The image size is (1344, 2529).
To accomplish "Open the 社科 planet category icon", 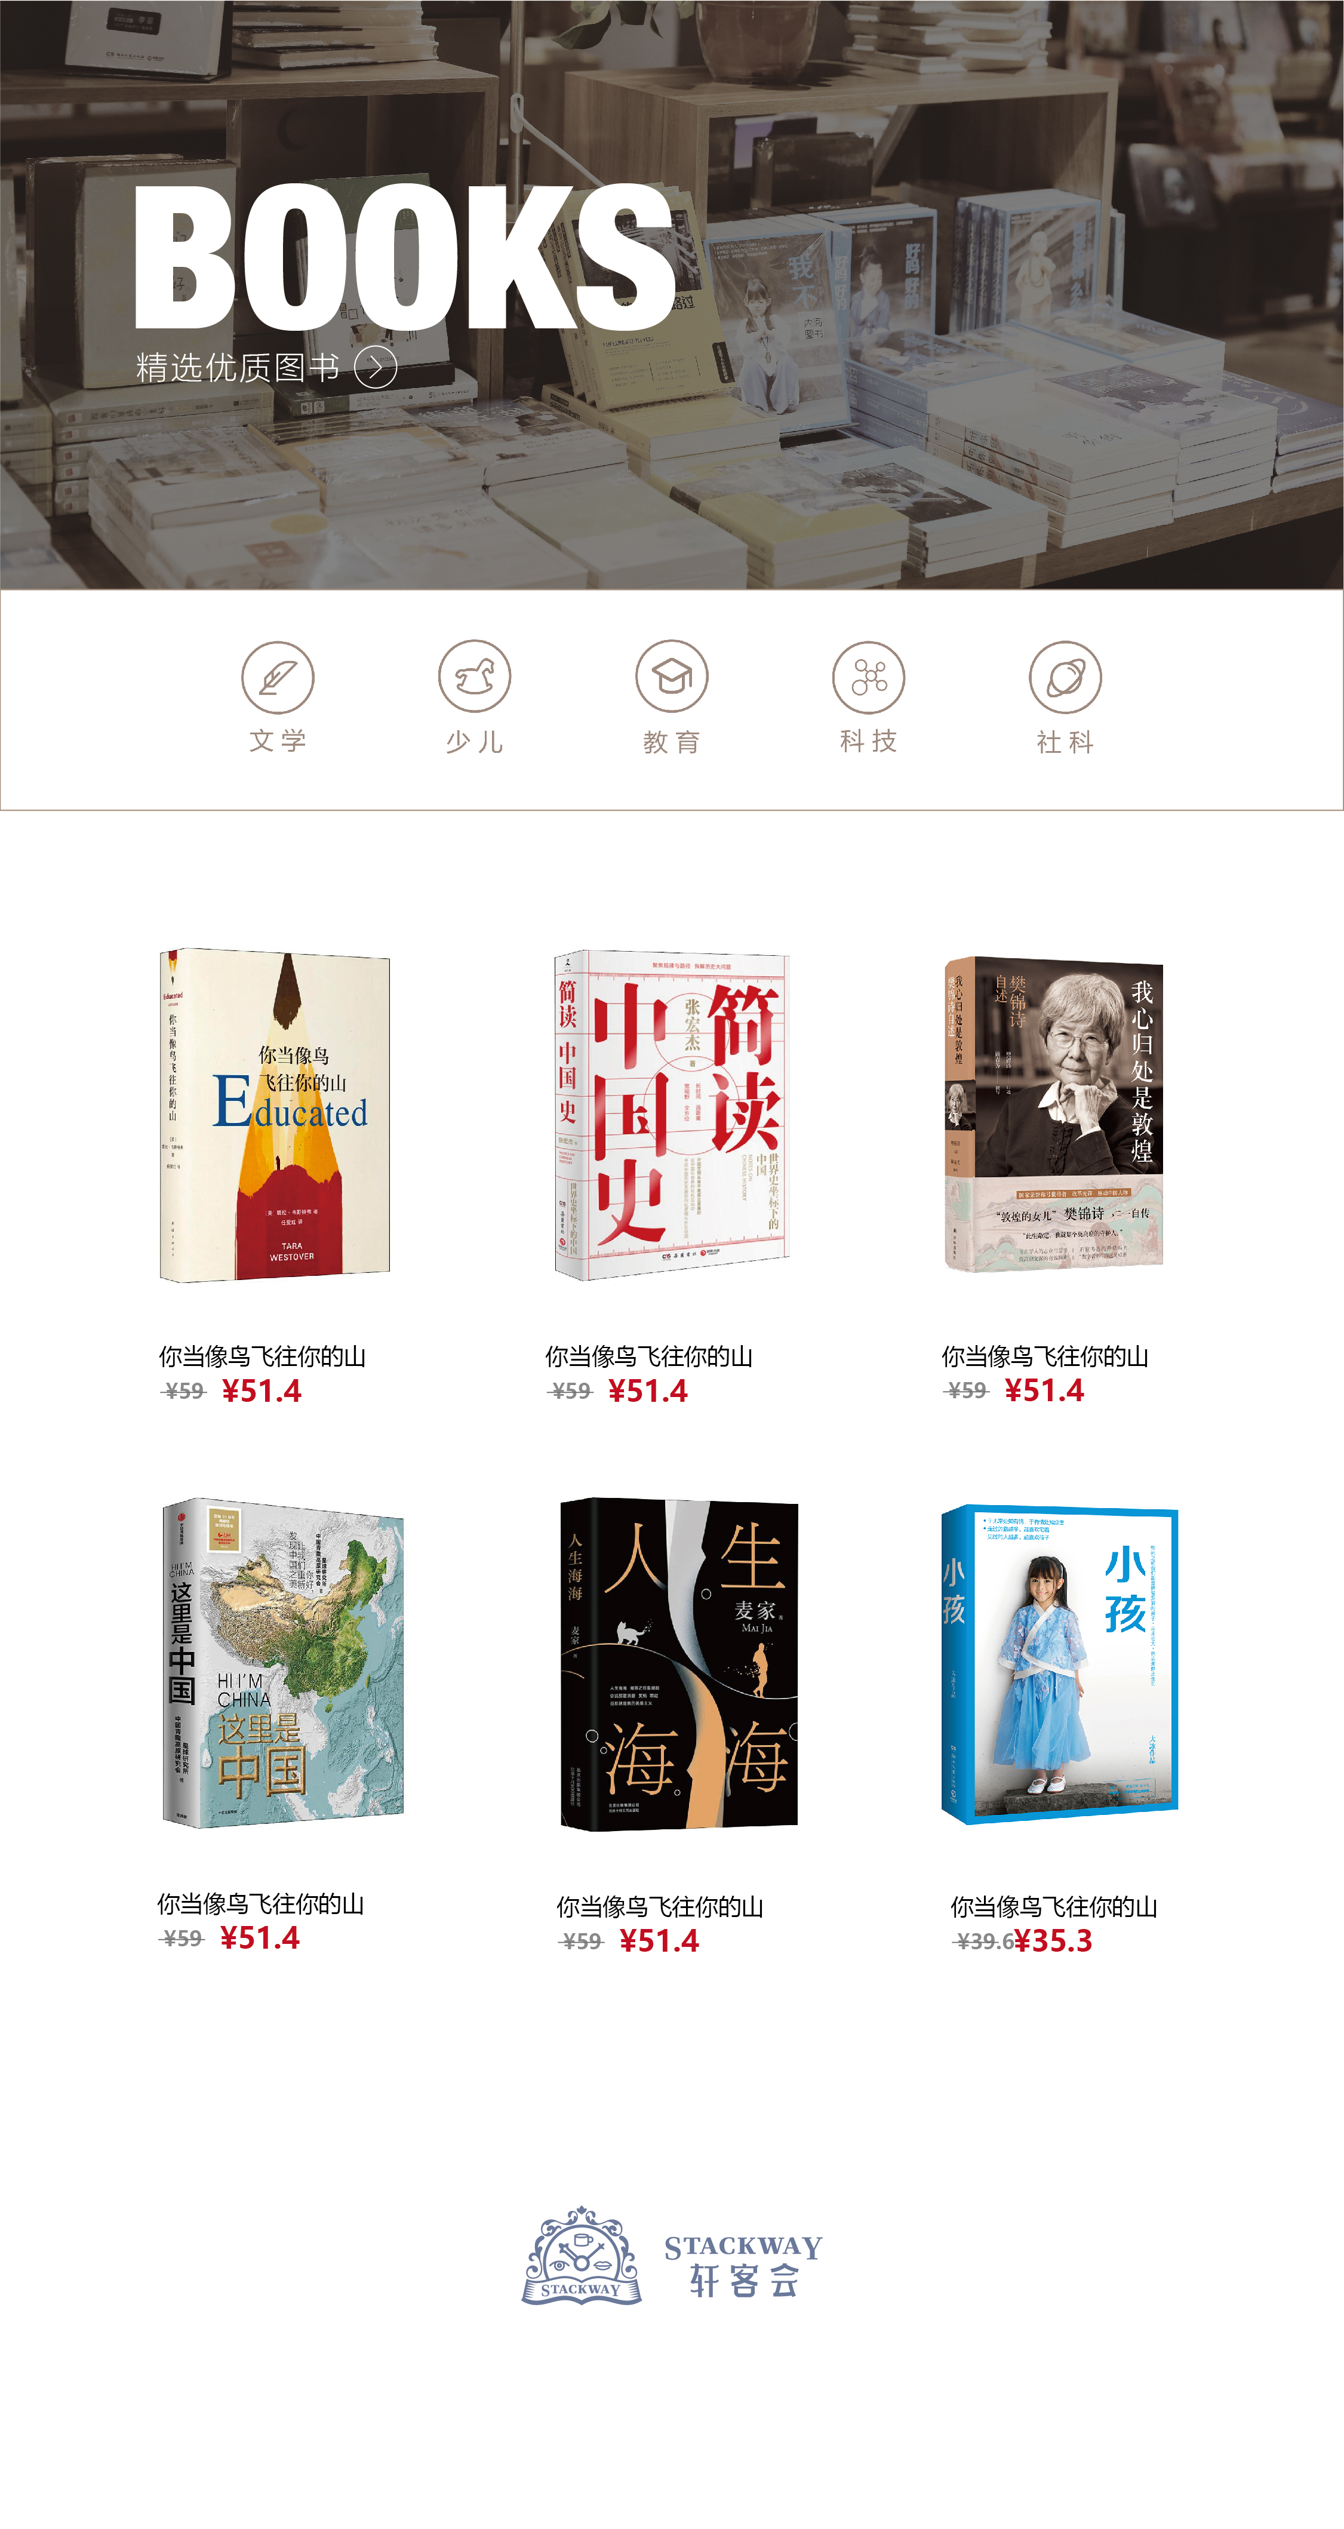I will click(x=1065, y=676).
